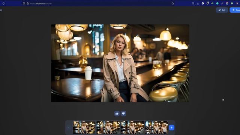The height and width of the screenshot is (135, 240).
Task: Click the previous arrow in thumbnail strip
Action: (69, 127)
